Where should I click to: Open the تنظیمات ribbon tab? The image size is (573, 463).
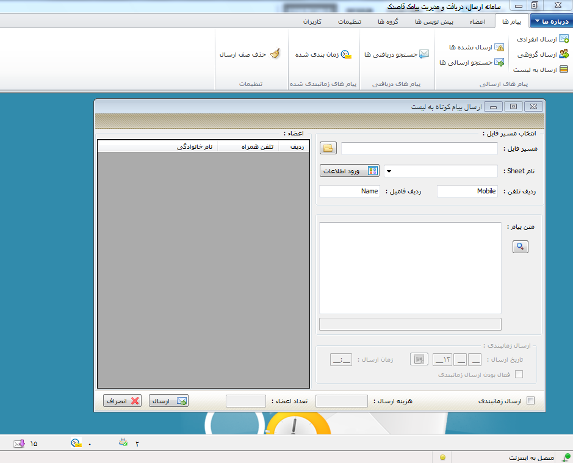click(350, 21)
